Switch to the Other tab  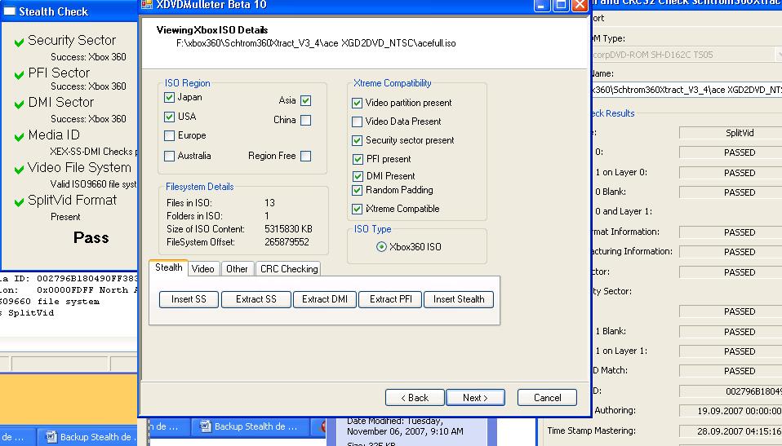(x=237, y=268)
